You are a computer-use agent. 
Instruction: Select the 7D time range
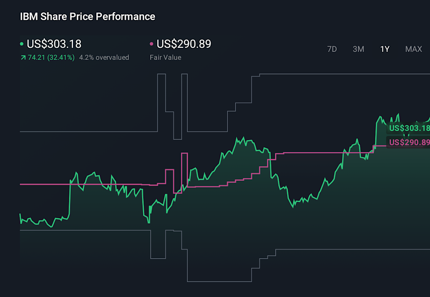coord(332,49)
